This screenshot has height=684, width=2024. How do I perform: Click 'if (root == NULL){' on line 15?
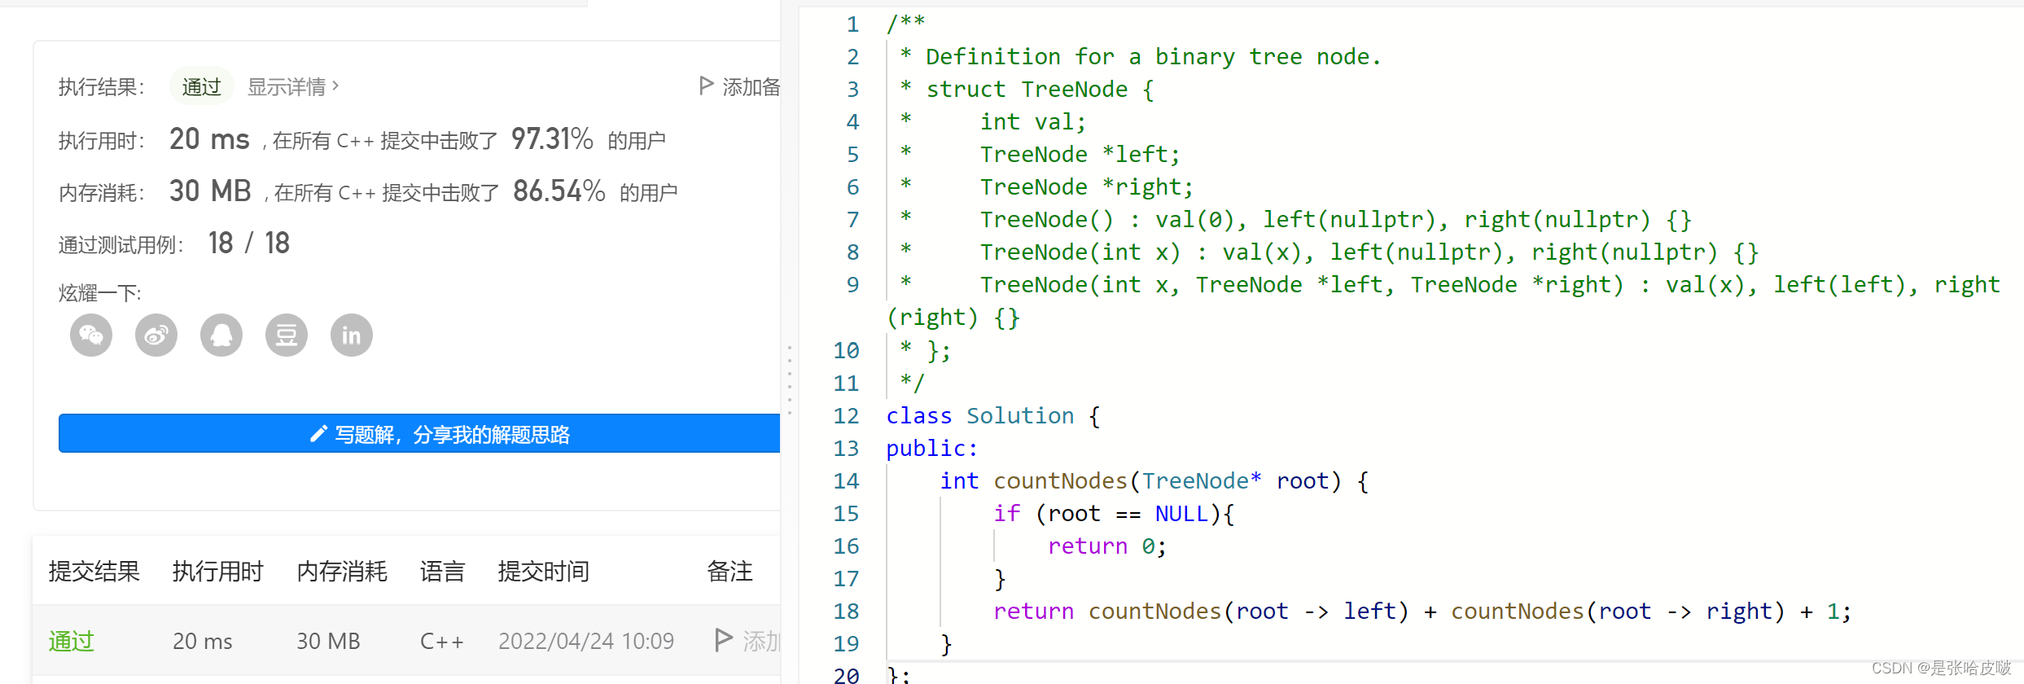1114,513
